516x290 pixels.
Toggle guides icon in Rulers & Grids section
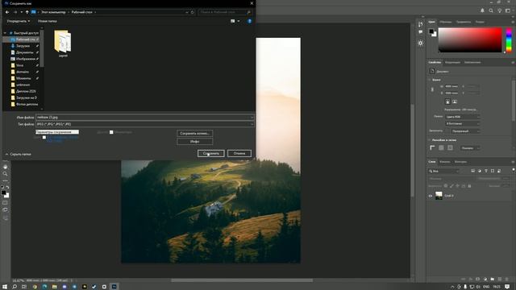(450, 148)
